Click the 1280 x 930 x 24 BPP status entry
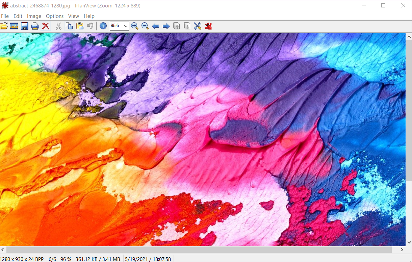This screenshot has height=262, width=412. (x=23, y=259)
